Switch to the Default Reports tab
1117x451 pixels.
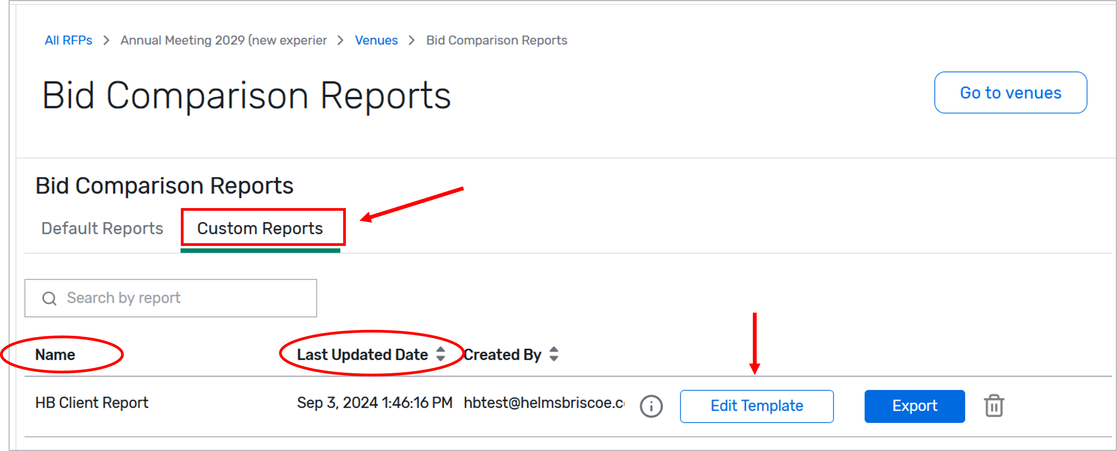(102, 228)
